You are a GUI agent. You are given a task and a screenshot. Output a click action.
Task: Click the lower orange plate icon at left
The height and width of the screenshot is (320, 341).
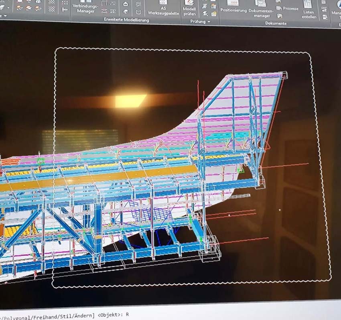coord(20,8)
